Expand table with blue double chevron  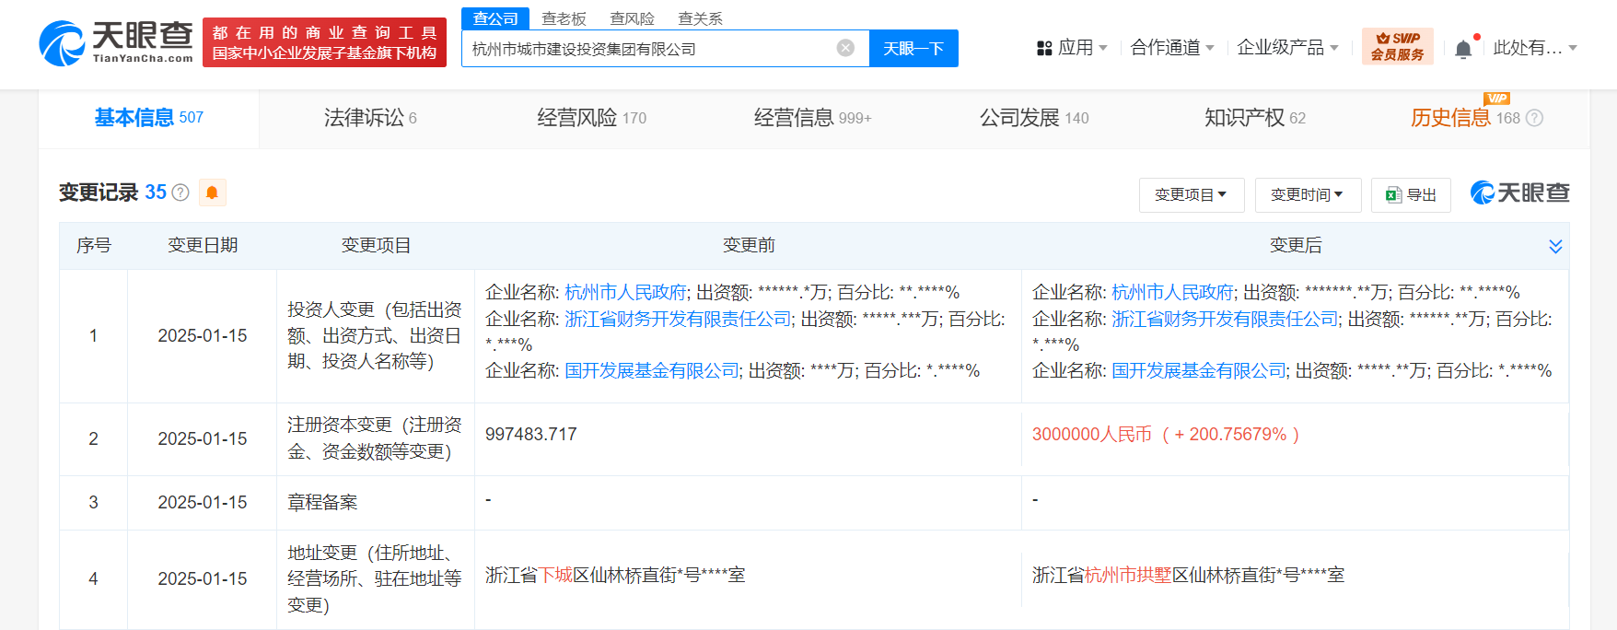1555,246
